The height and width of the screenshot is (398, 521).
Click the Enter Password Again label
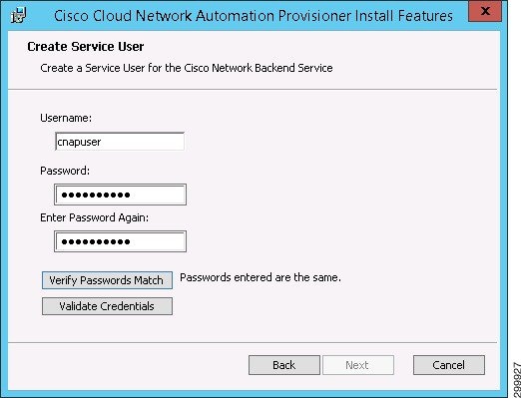tap(95, 217)
